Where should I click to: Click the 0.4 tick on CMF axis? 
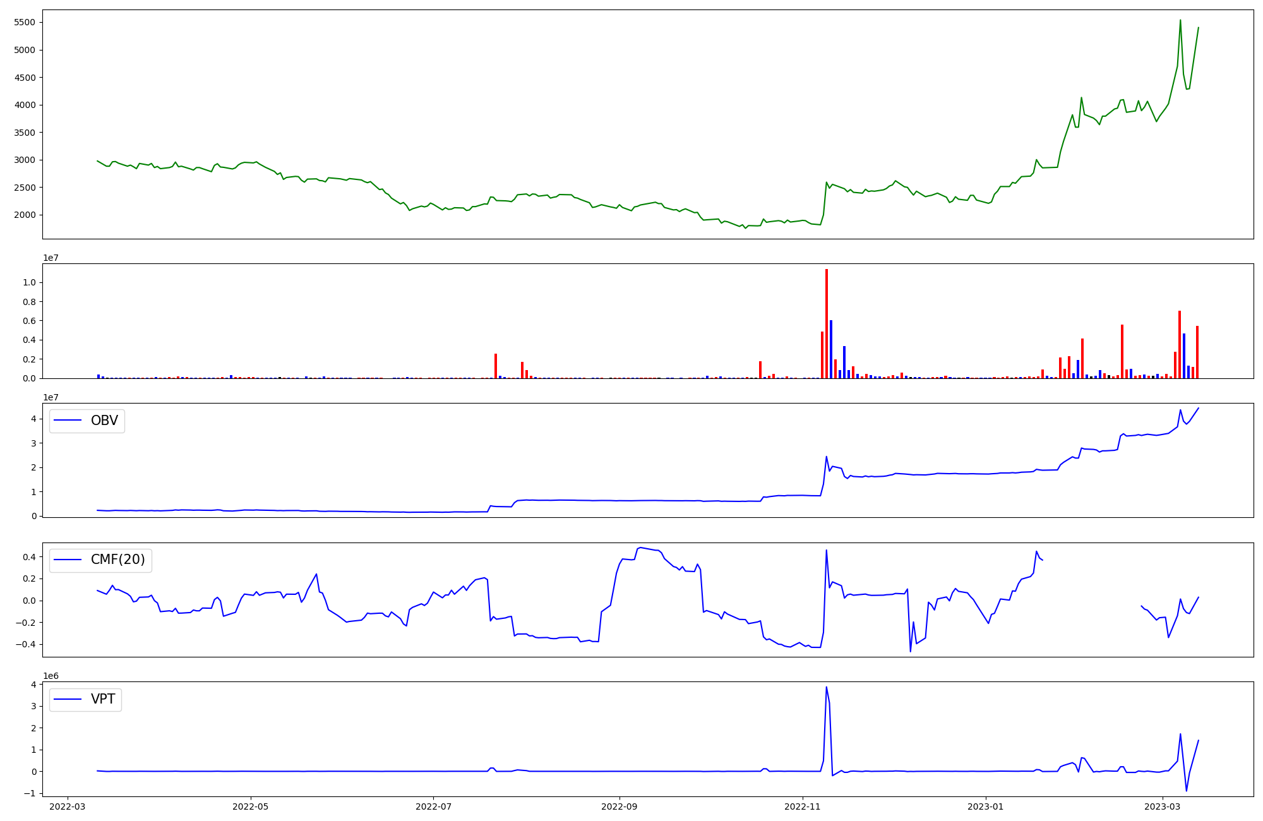(x=28, y=557)
